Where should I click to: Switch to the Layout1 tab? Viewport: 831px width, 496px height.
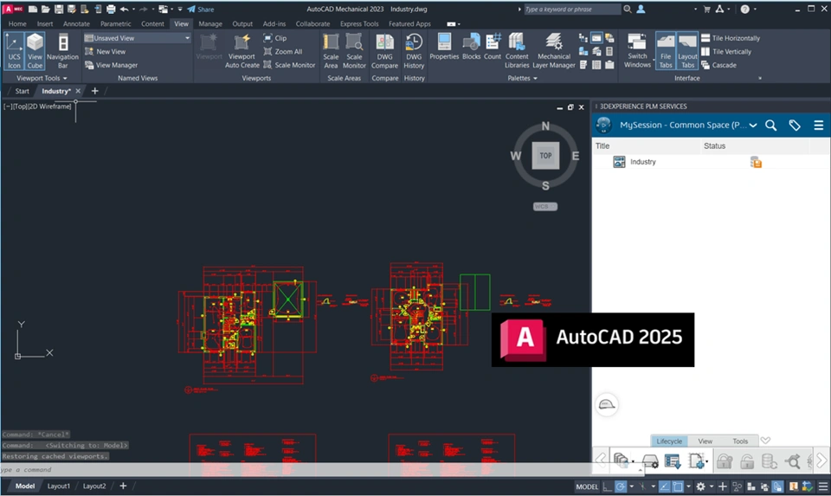coord(58,486)
